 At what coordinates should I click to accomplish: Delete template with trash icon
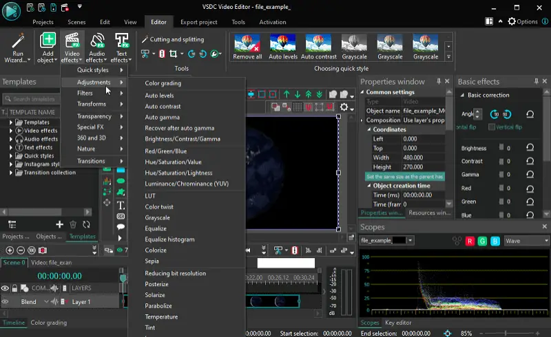[x=73, y=224]
